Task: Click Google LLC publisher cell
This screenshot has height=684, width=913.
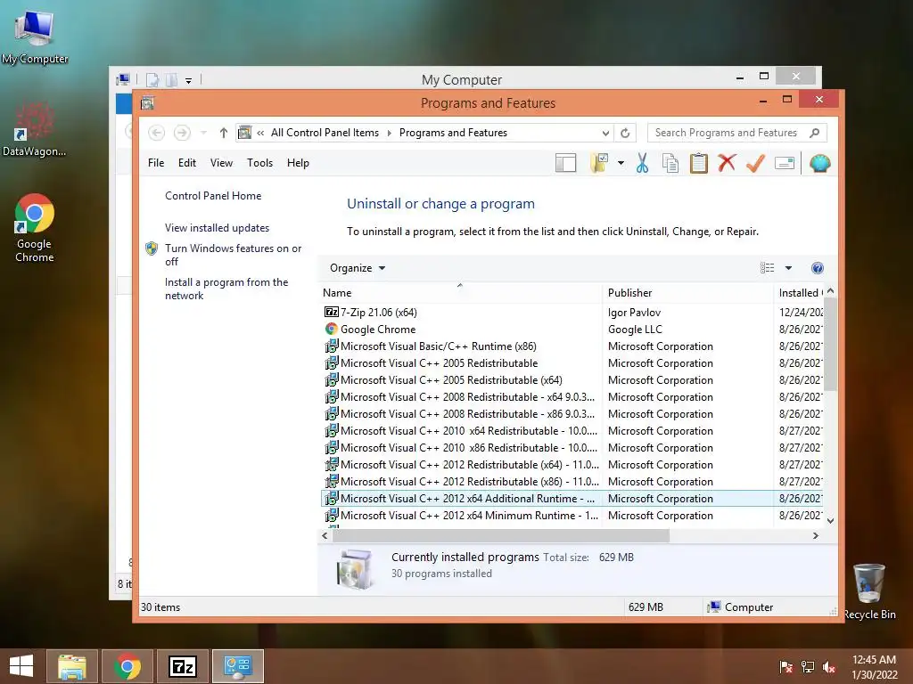Action: (x=635, y=330)
